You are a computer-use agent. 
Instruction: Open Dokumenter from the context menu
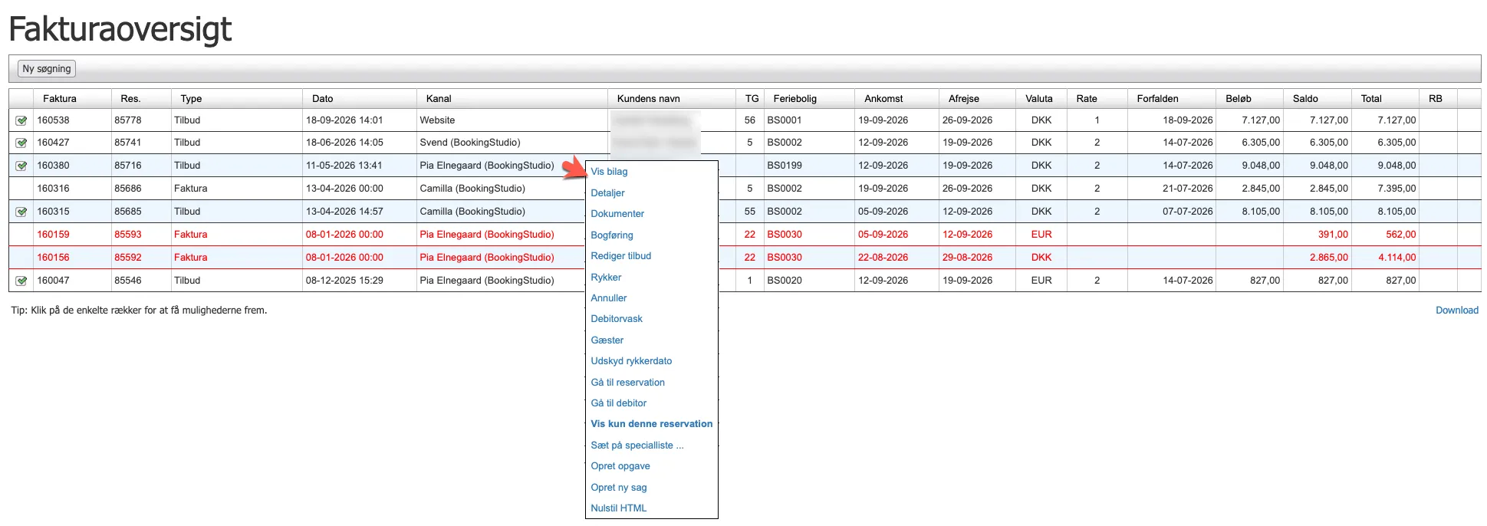click(617, 214)
